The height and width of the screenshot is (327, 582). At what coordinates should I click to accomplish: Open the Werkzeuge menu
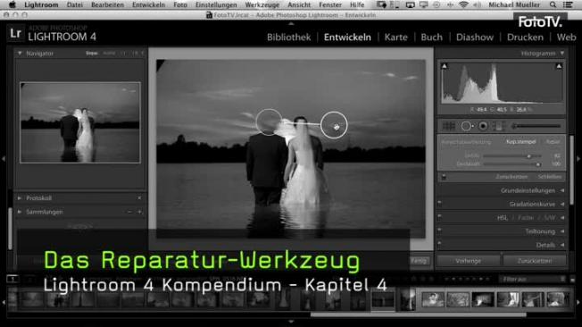[262, 4]
